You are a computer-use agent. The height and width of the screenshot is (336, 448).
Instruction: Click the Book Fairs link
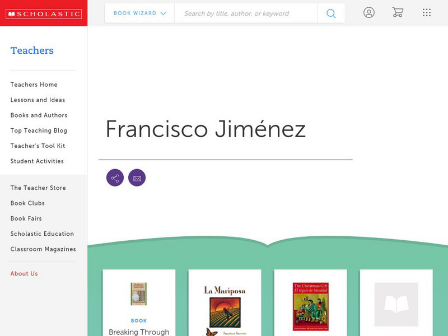point(26,218)
